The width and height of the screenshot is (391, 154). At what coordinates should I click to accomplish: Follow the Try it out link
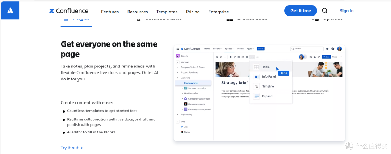(x=72, y=148)
